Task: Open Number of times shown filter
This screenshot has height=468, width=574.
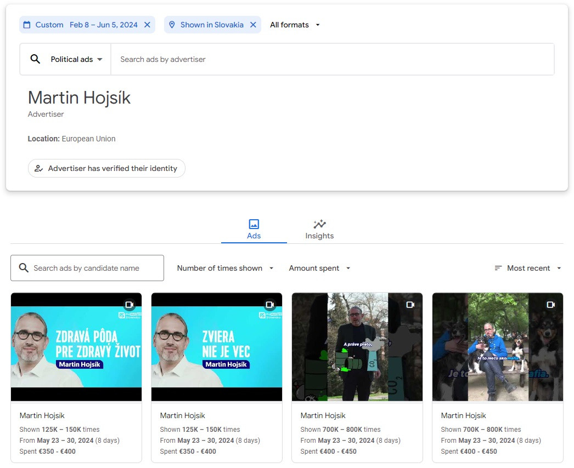Action: tap(225, 268)
